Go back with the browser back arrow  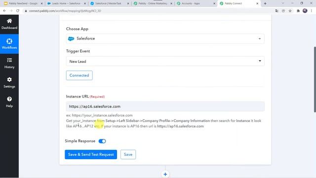click(4, 11)
